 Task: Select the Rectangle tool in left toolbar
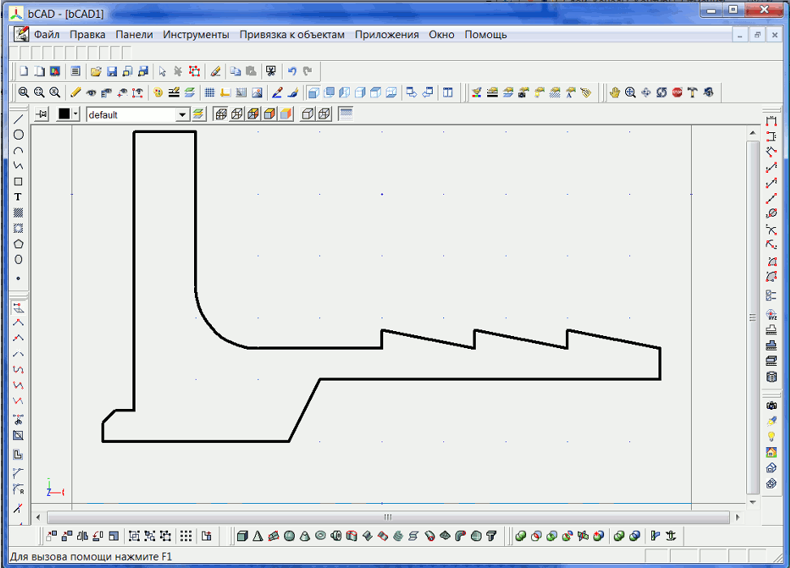point(18,182)
